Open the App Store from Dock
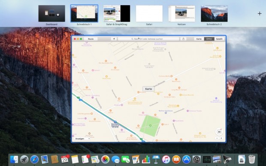Image resolution: width=266 pixels, height=166 pixels. pyautogui.click(x=187, y=160)
